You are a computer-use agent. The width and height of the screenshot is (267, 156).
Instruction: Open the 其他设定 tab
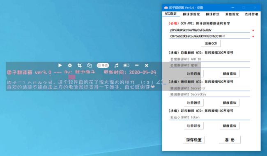232,14
